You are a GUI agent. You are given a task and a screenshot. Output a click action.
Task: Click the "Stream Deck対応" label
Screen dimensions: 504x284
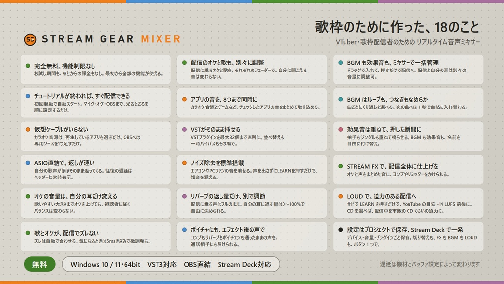pyautogui.click(x=244, y=264)
